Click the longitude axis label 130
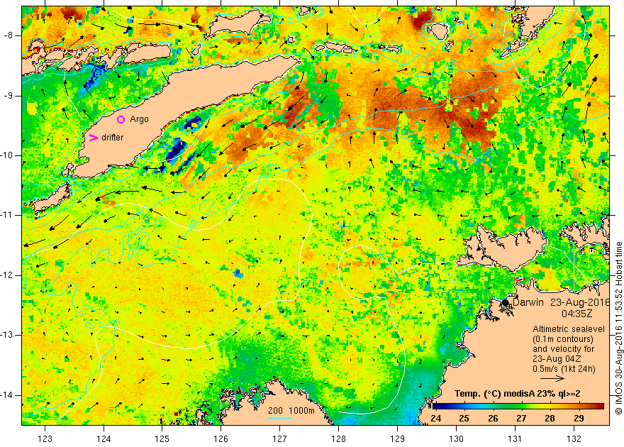Screen dimensions: 624x447 (x=456, y=438)
